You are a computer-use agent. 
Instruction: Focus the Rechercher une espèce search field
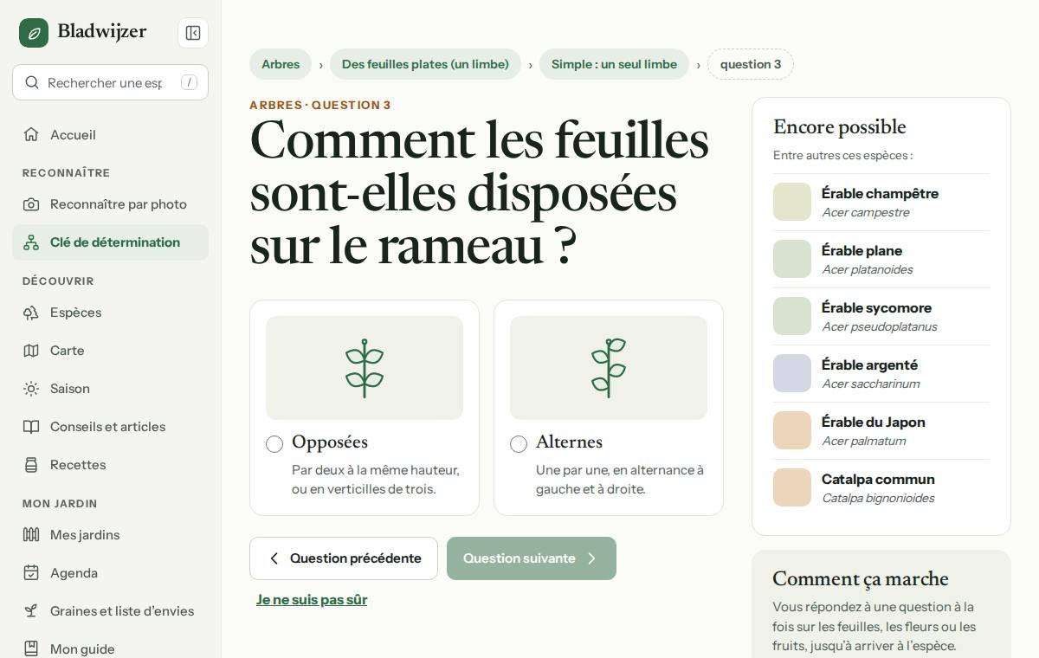click(110, 82)
